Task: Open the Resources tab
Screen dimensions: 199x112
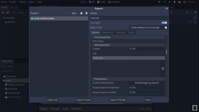Action: pos(108,32)
